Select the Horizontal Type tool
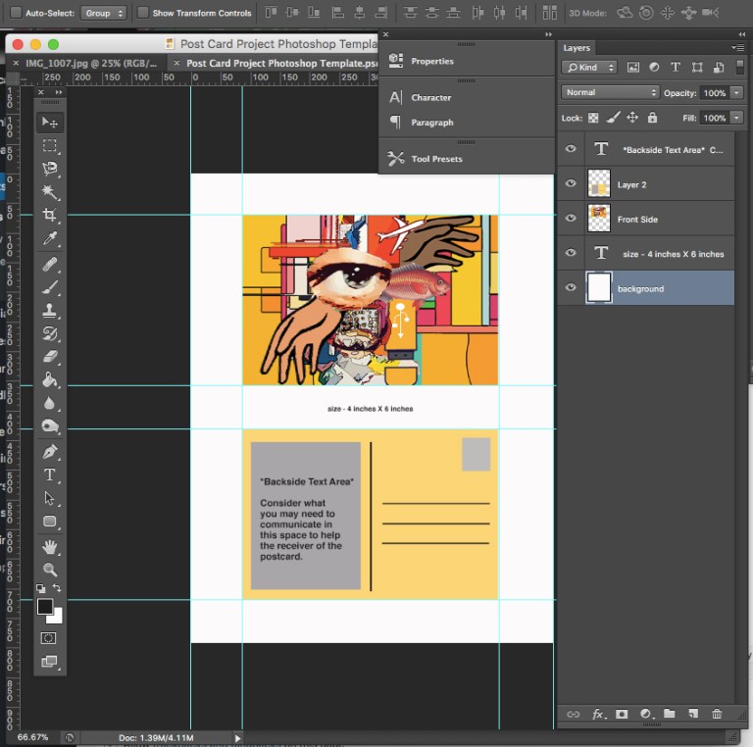The image size is (753, 747). [x=49, y=474]
